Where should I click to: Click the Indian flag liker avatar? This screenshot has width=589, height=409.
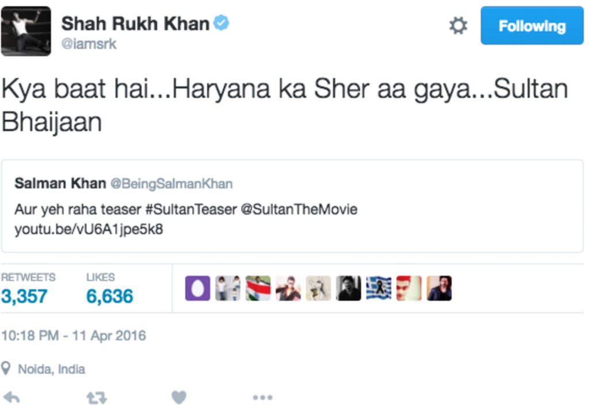point(258,288)
